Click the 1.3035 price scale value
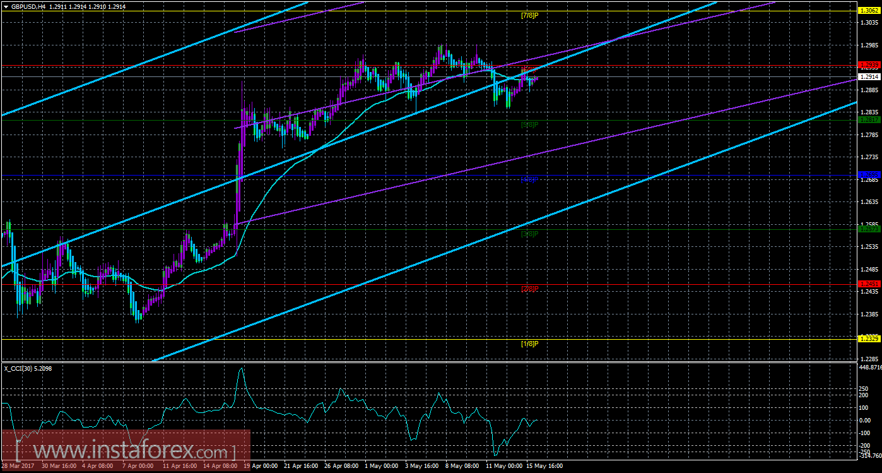The height and width of the screenshot is (473, 882). tap(869, 23)
